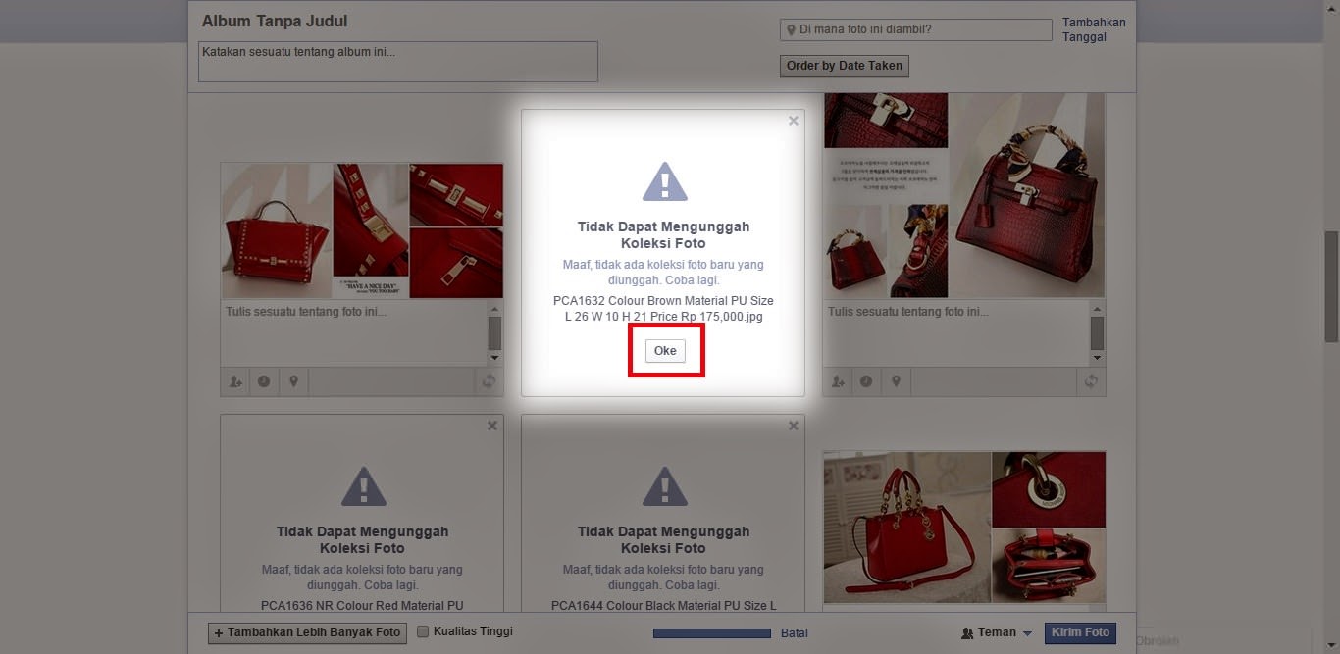1340x654 pixels.
Task: Close the PCA1632 upload error card
Action: tap(794, 121)
